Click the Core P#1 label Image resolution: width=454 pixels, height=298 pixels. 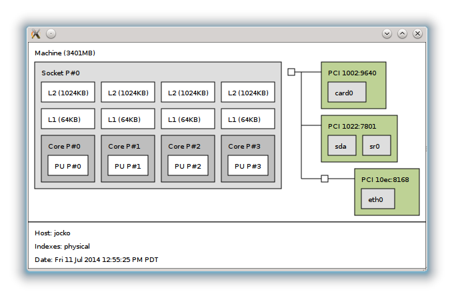click(x=125, y=146)
